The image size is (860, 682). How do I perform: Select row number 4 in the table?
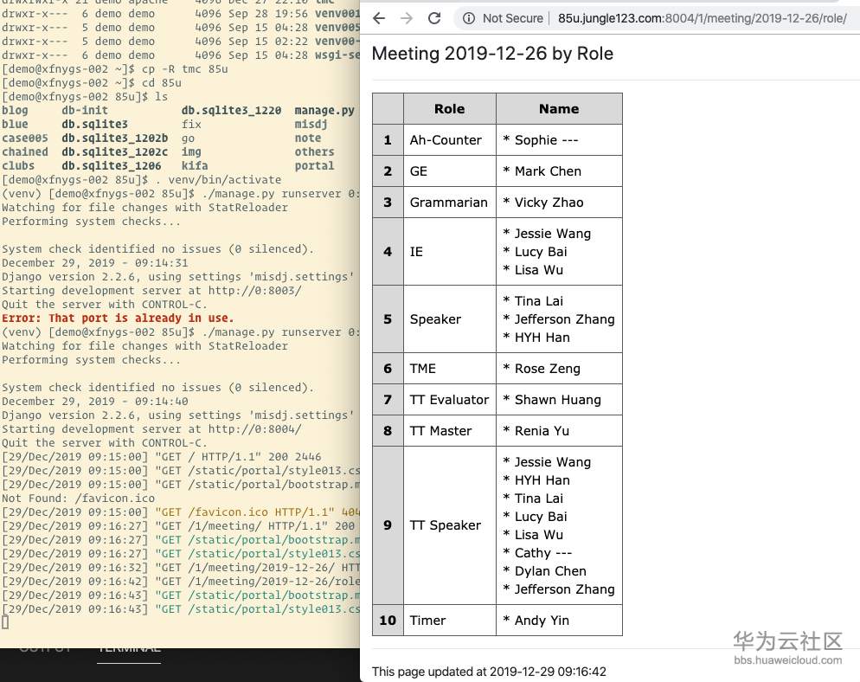(388, 252)
